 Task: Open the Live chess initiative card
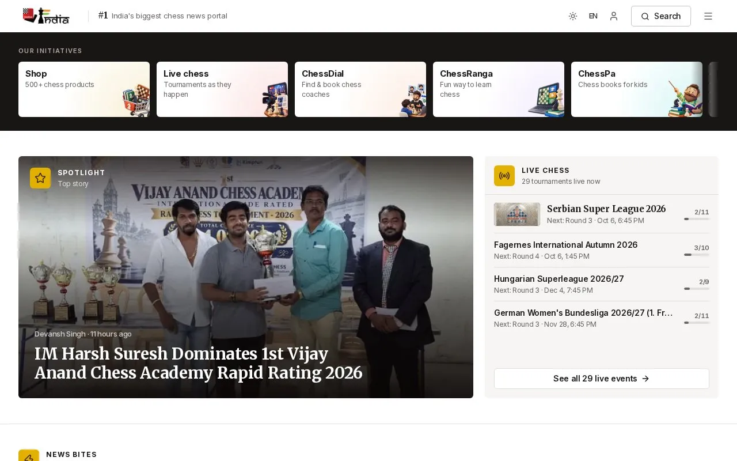coord(222,89)
